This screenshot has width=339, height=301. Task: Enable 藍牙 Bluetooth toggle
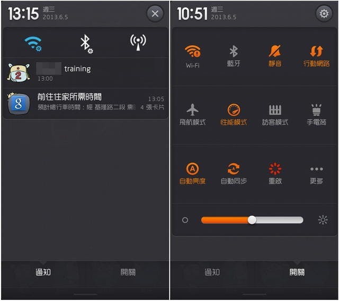[234, 56]
